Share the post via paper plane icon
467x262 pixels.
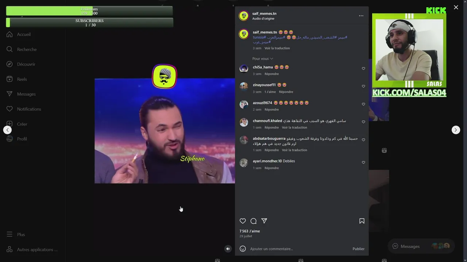pyautogui.click(x=264, y=221)
